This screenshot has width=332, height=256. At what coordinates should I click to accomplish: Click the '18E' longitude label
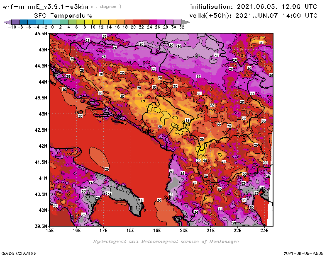[x=130, y=230]
